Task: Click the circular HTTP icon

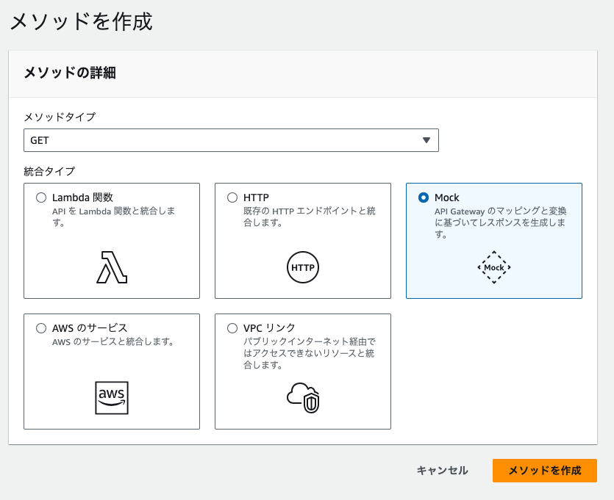Action: (303, 267)
